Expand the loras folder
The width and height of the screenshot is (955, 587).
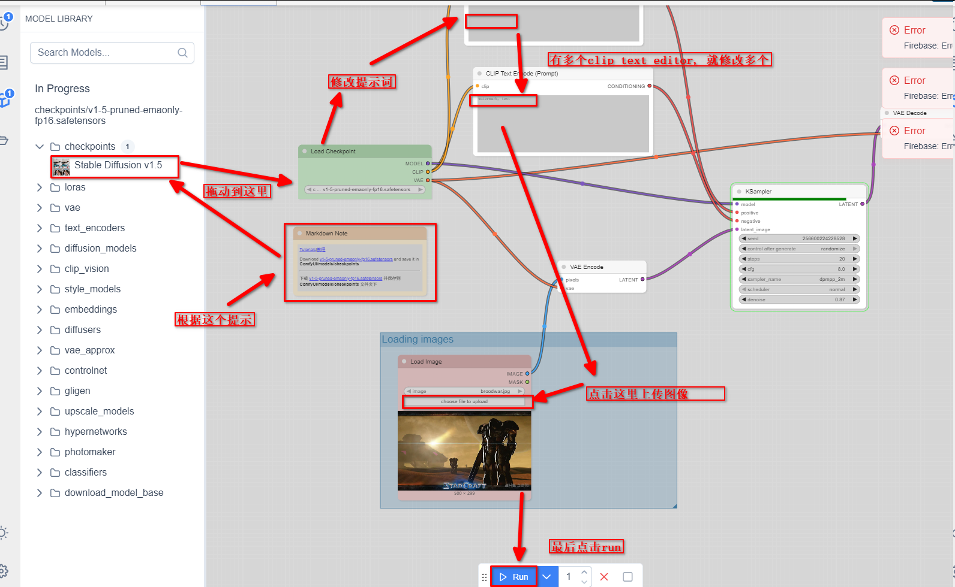40,187
